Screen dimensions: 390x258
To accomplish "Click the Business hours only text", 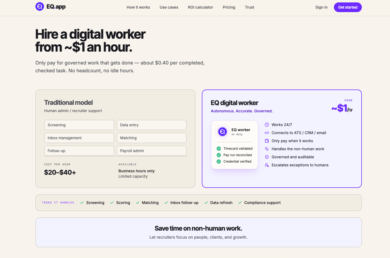I will [137, 171].
